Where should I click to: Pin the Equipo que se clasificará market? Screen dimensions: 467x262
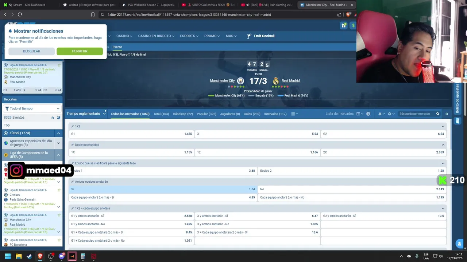tap(73, 163)
